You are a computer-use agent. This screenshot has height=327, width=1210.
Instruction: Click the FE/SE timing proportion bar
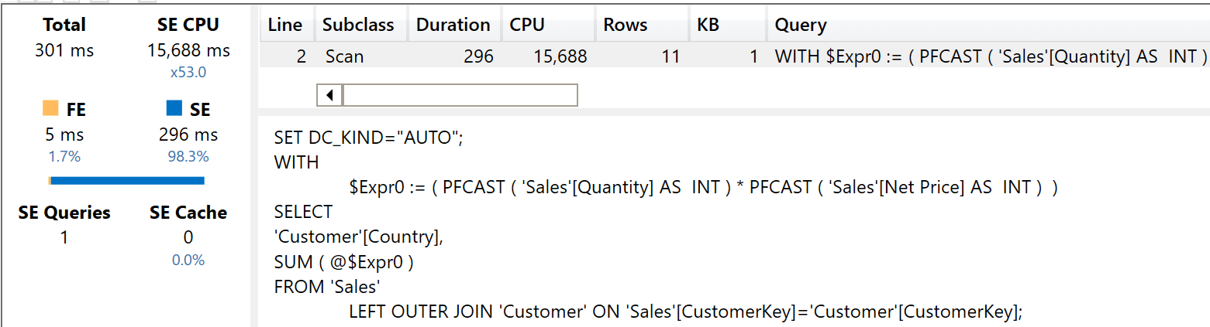(x=126, y=181)
